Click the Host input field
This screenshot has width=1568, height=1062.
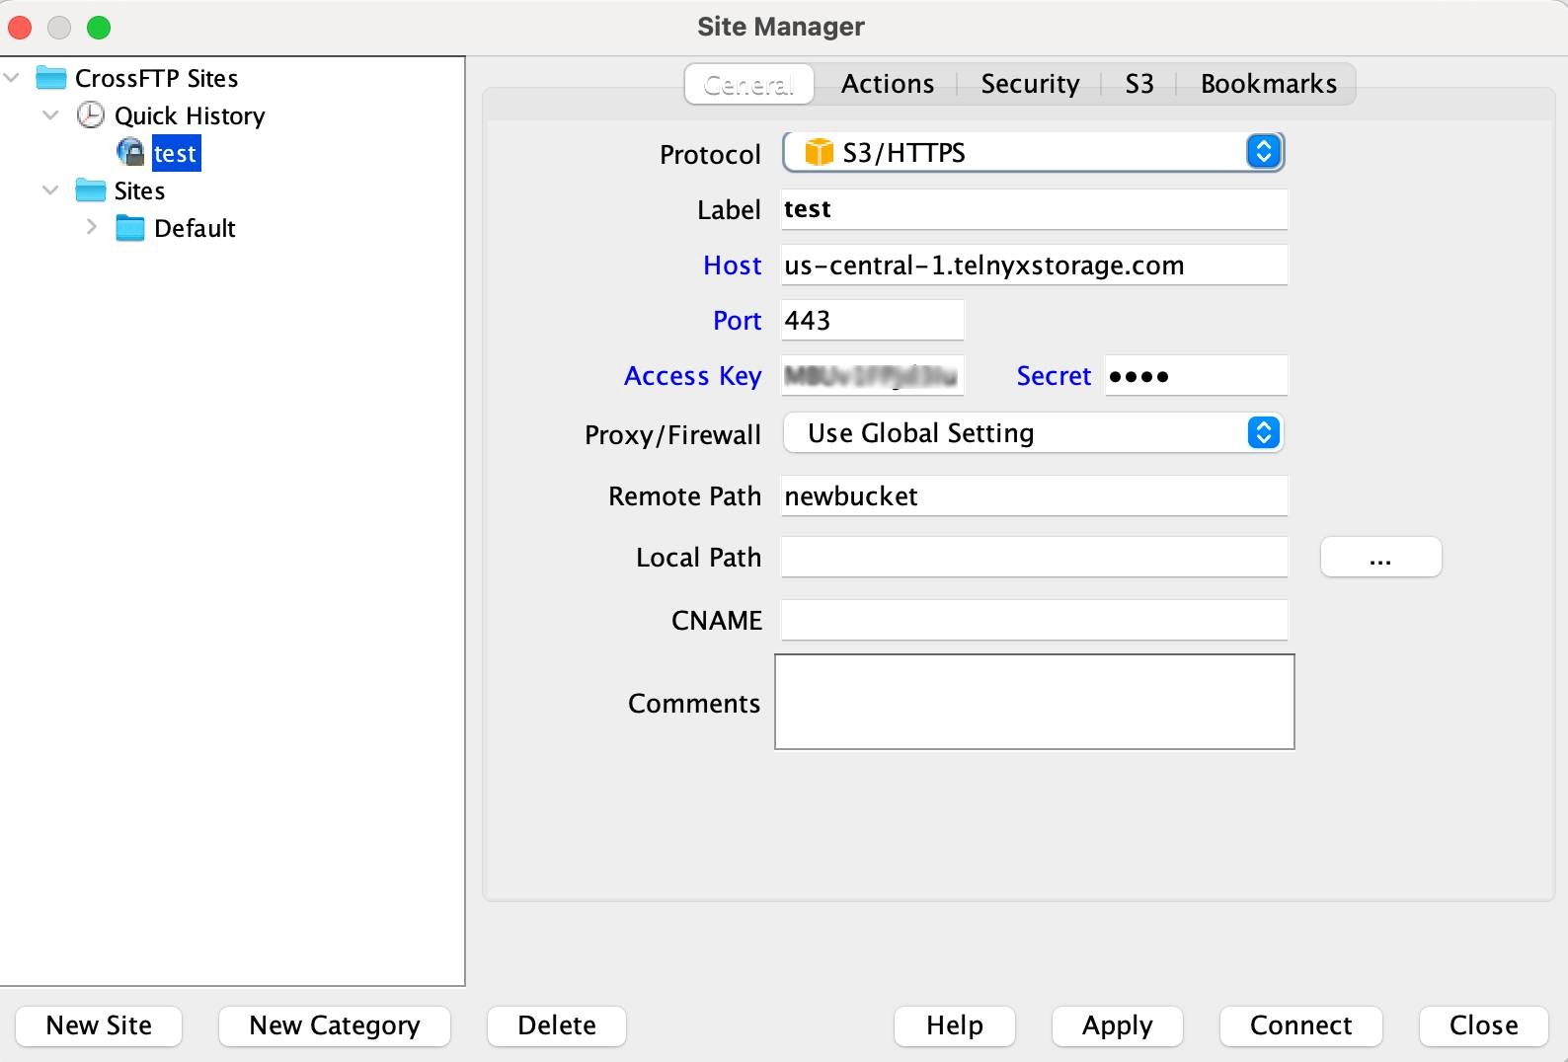pyautogui.click(x=1034, y=265)
